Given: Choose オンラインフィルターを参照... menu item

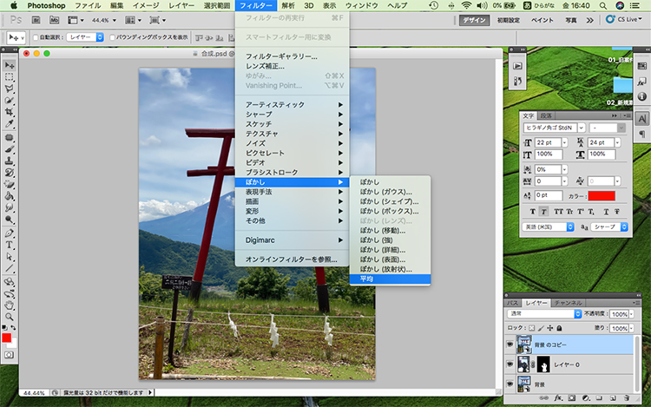Looking at the screenshot, I should click(x=292, y=259).
